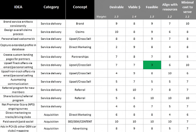Select Align with resources 4 in tracks/driving clubs row
Viewport: 196px width, 132px height.
pos(170,114)
